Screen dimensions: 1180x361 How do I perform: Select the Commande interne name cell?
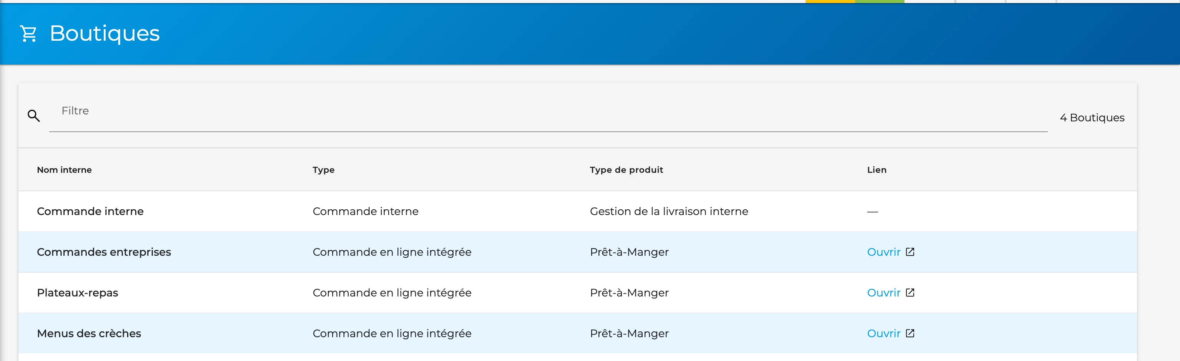pos(90,211)
